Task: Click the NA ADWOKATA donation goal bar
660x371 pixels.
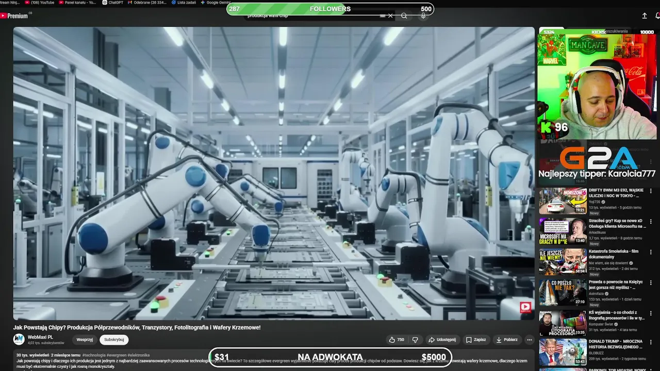Action: (330, 357)
